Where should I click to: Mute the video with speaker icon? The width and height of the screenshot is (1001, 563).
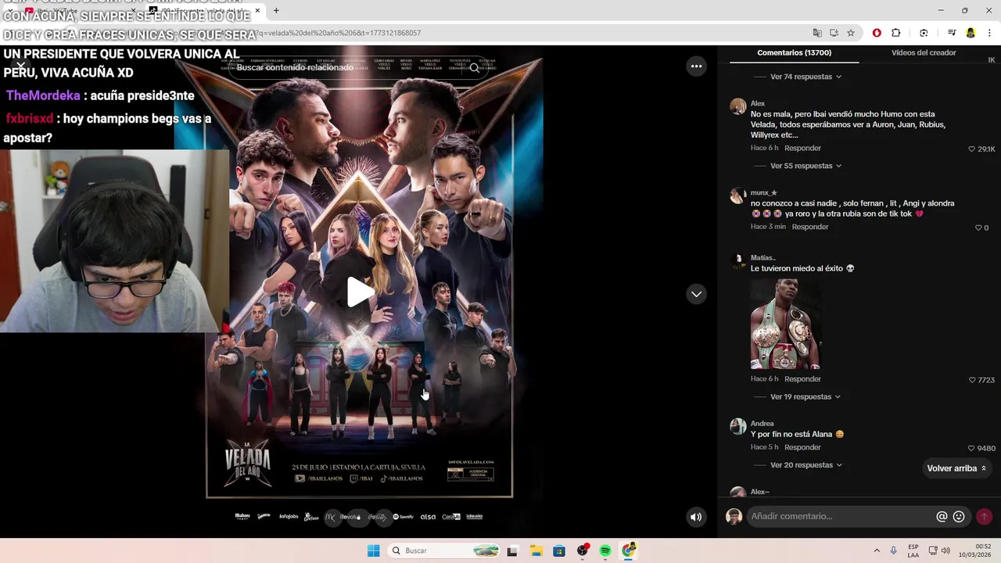tap(696, 517)
